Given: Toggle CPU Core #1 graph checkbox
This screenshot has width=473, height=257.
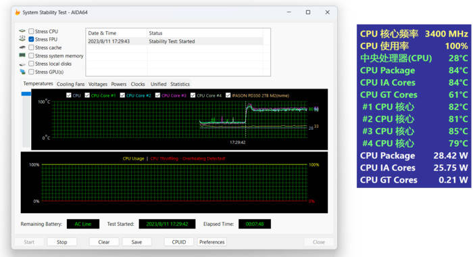Looking at the screenshot, I should 87,95.
